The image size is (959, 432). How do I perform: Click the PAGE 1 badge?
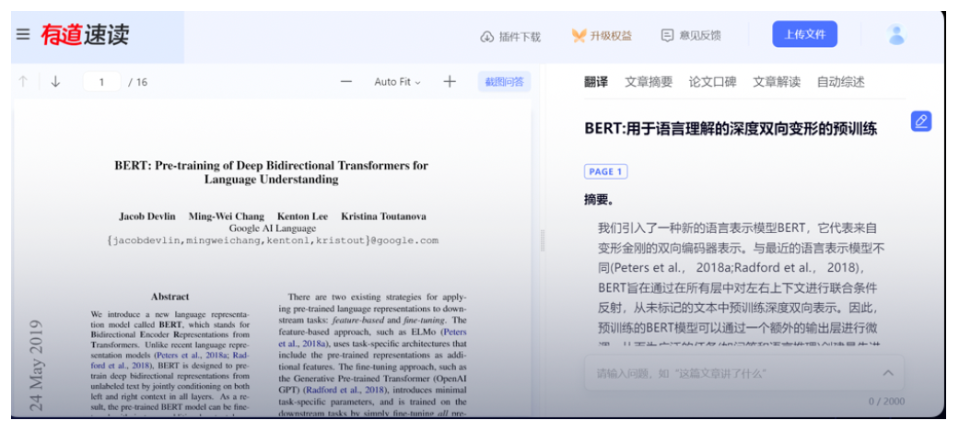tap(605, 172)
